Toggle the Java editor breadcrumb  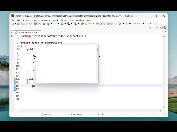pos(97,24)
